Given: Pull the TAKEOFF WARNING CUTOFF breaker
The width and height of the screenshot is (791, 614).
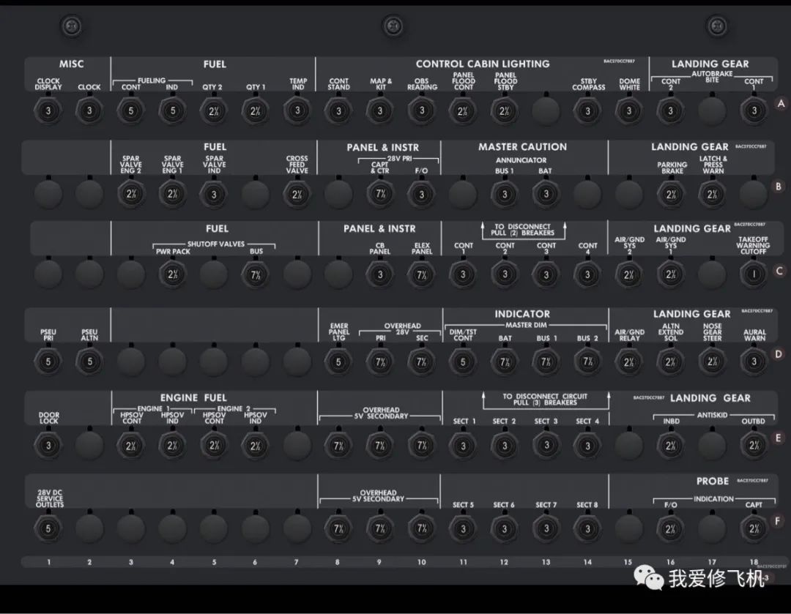Looking at the screenshot, I should coord(754,274).
